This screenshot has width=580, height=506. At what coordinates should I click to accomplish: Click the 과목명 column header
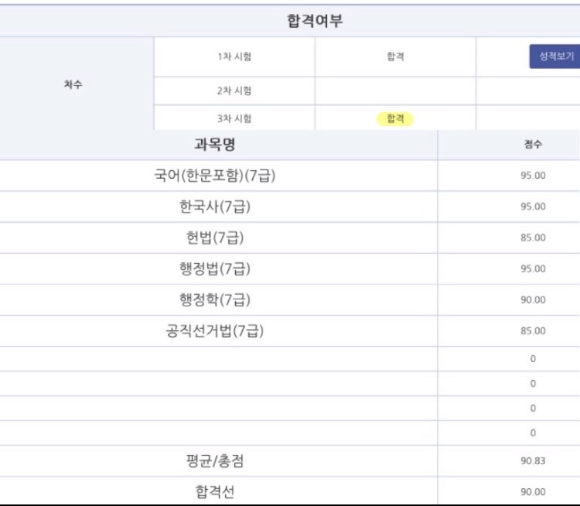pyautogui.click(x=215, y=145)
